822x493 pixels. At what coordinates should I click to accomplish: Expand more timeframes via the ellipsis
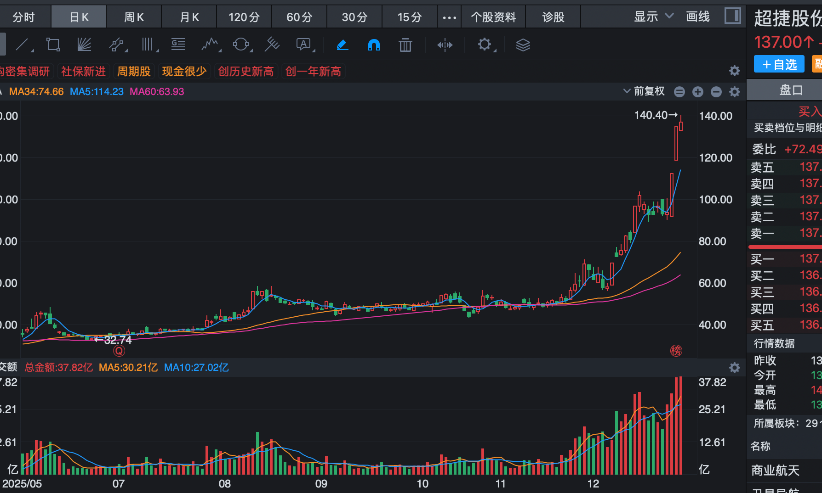pyautogui.click(x=449, y=17)
